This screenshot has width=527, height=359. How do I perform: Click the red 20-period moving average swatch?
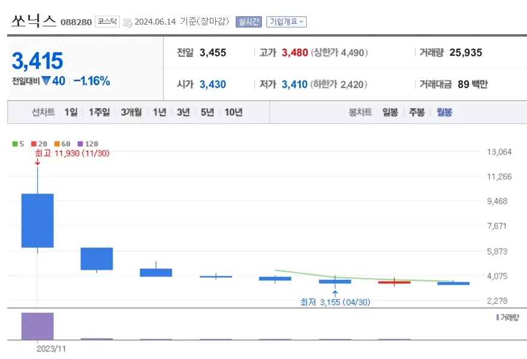(x=34, y=144)
